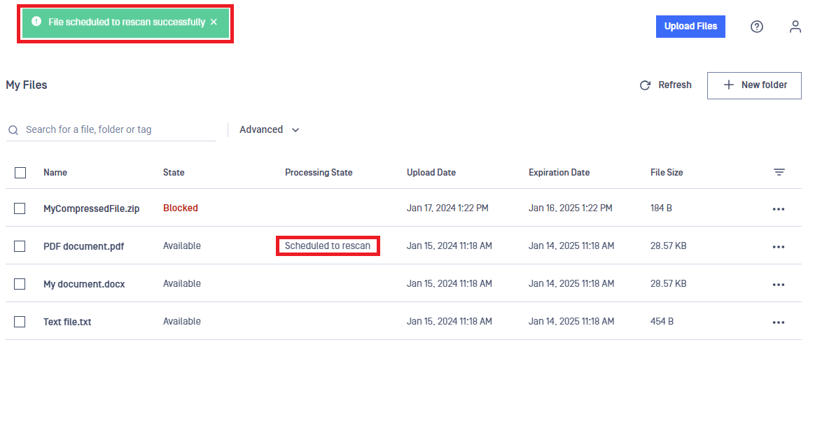Click the Refresh text label
Image resolution: width=815 pixels, height=426 pixels.
[675, 85]
